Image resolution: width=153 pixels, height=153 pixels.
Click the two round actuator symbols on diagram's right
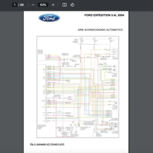[114, 68]
